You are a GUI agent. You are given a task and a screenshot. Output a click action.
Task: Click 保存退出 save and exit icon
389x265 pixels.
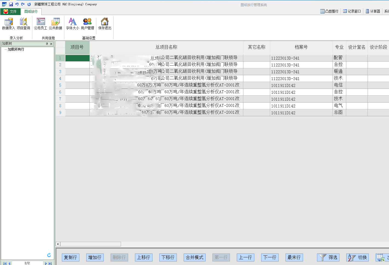pos(105,24)
